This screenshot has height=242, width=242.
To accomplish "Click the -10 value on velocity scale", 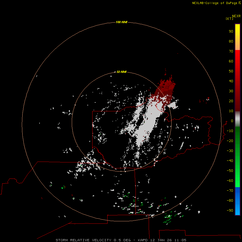I will [230, 131].
